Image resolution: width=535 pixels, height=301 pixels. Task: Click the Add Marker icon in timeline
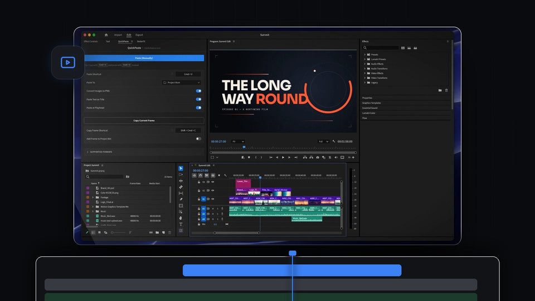(x=219, y=176)
